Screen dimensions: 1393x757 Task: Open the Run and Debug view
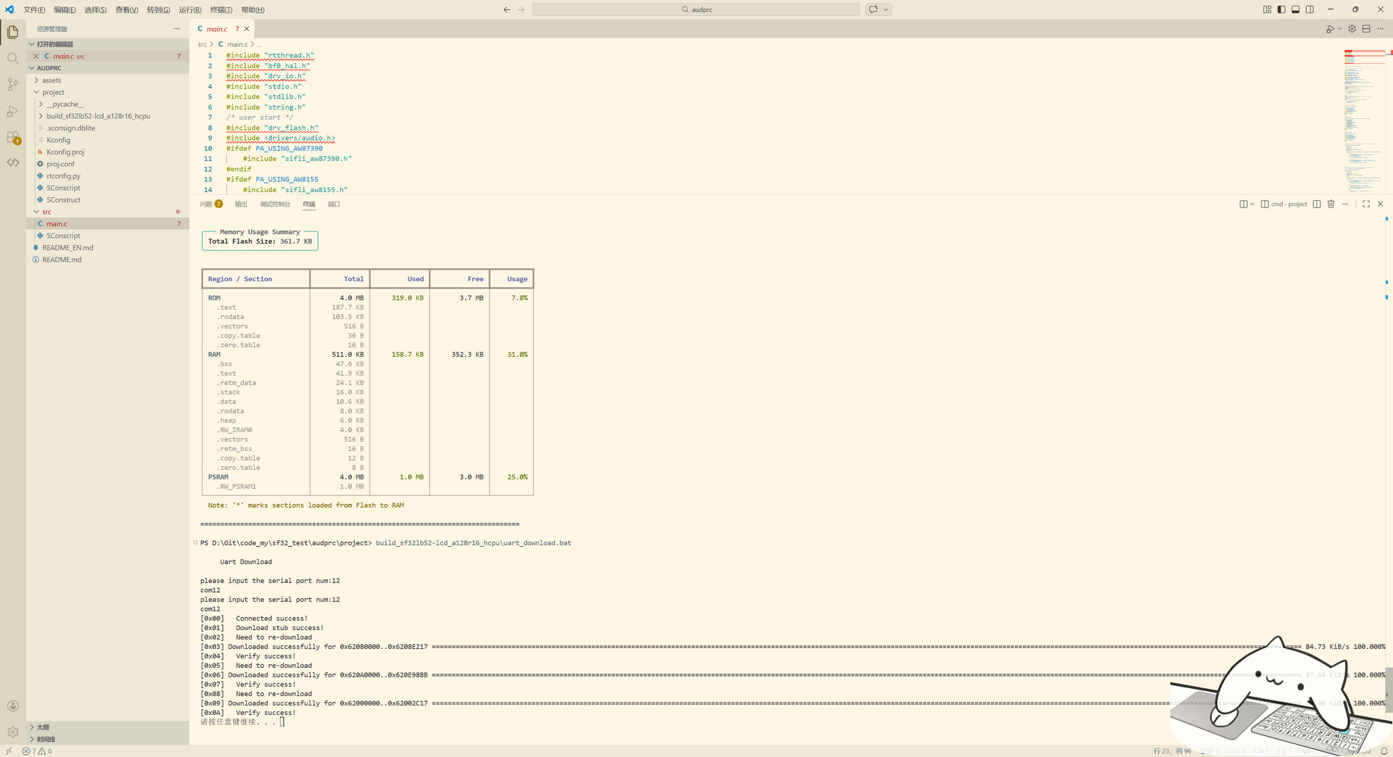pyautogui.click(x=12, y=111)
